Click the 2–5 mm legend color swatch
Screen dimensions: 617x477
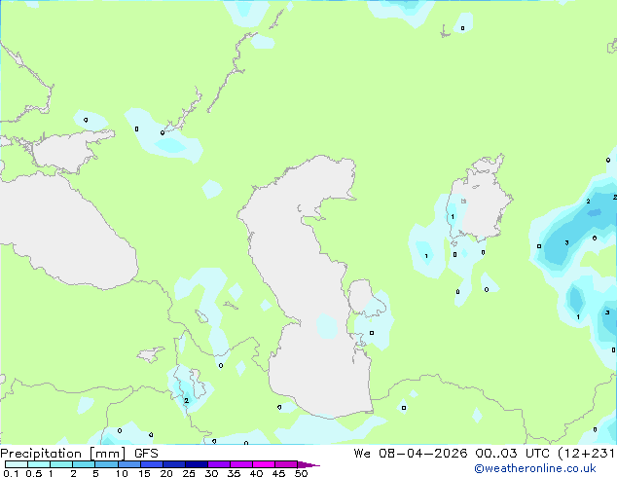[84, 464]
